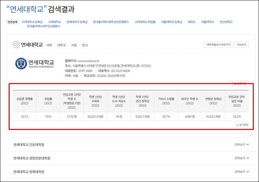The image size is (259, 182).
Task: Open related search 고려대학교 취업률
Action: [x=145, y=22]
